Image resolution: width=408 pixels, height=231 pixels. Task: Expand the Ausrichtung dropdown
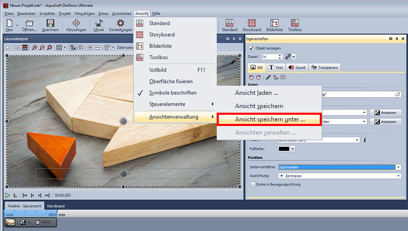point(398,176)
